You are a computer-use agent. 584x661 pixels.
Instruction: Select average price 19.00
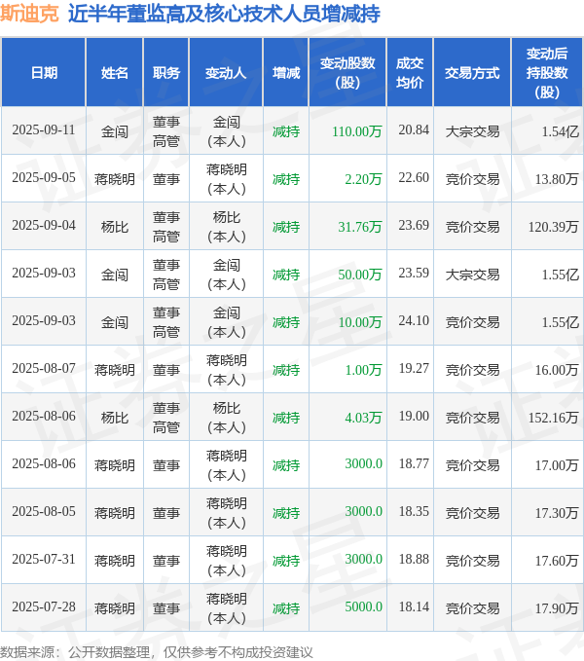click(x=414, y=416)
